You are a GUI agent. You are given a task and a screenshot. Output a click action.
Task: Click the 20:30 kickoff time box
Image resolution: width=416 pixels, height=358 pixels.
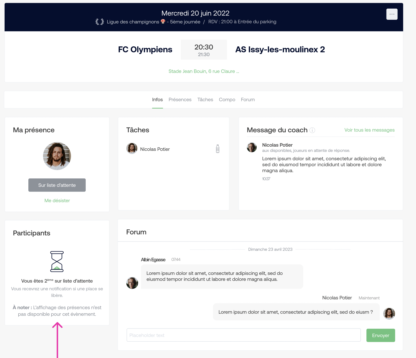point(204,50)
